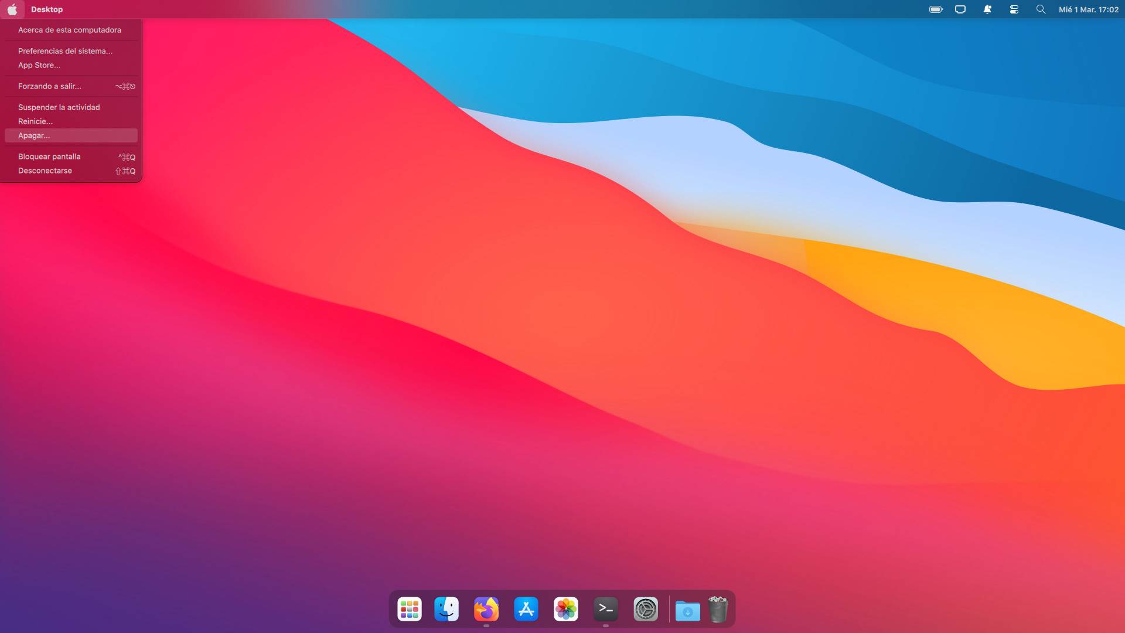Open Terminal from the dock
This screenshot has height=633, width=1125.
pos(606,609)
